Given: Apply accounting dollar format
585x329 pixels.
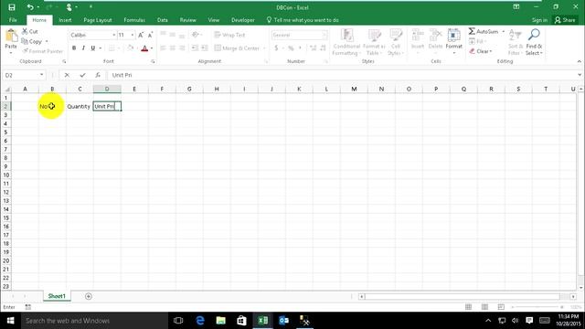Looking at the screenshot, I should (x=276, y=48).
